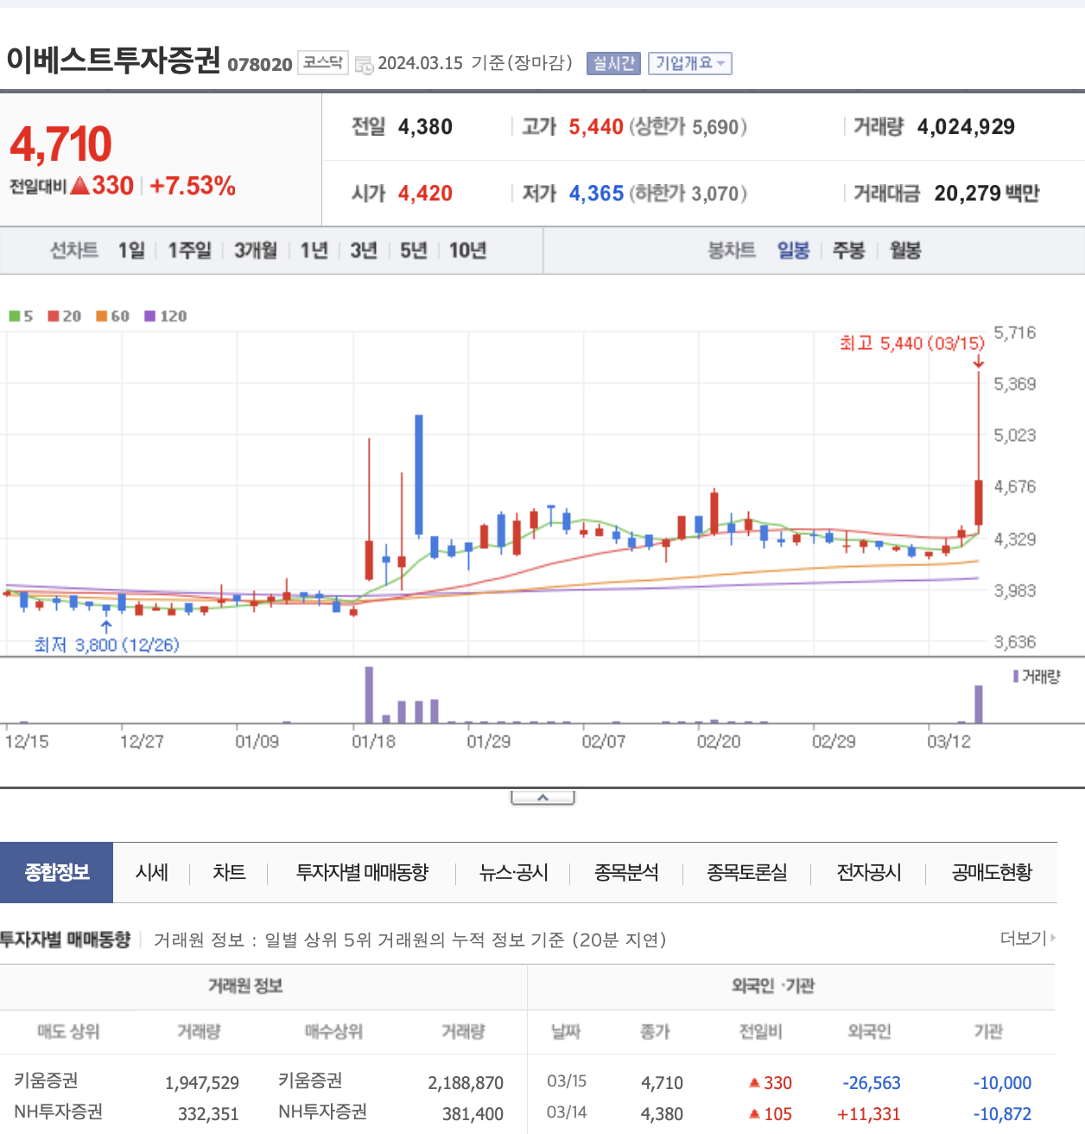Click the 더보기 link
The height and width of the screenshot is (1134, 1085).
click(1027, 939)
